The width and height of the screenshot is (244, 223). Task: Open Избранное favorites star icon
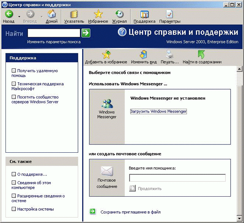pyautogui.click(x=98, y=14)
